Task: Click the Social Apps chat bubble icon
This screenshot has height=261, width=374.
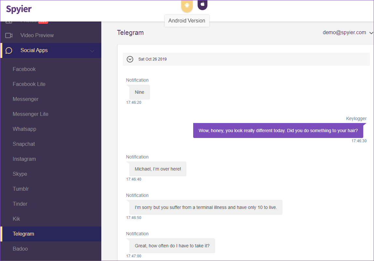Action: coord(8,50)
